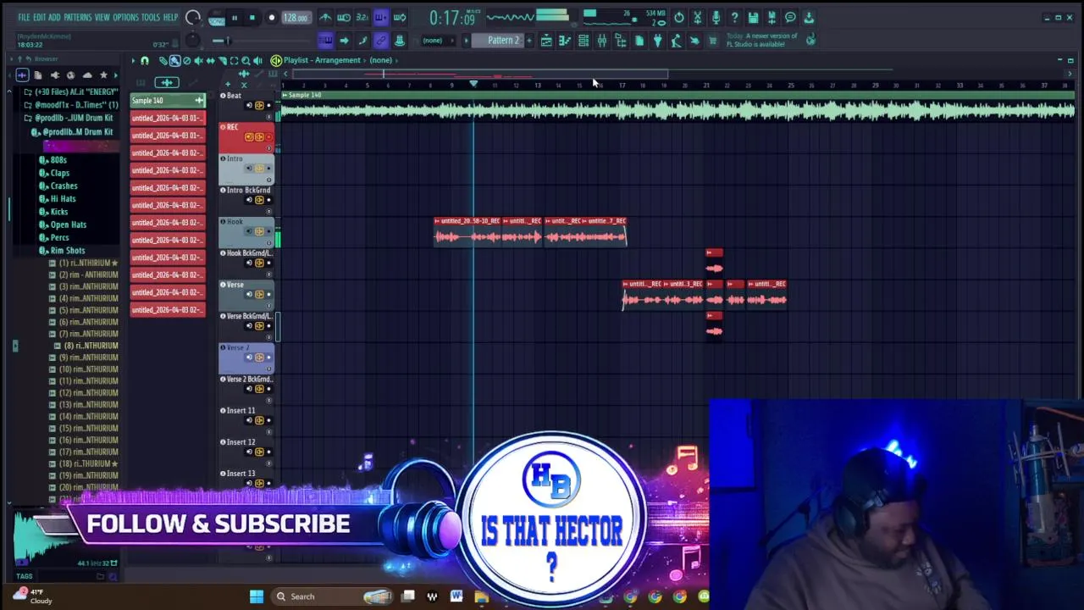Click the render/export audio icon
Image resolution: width=1084 pixels, height=610 pixels.
click(x=772, y=17)
